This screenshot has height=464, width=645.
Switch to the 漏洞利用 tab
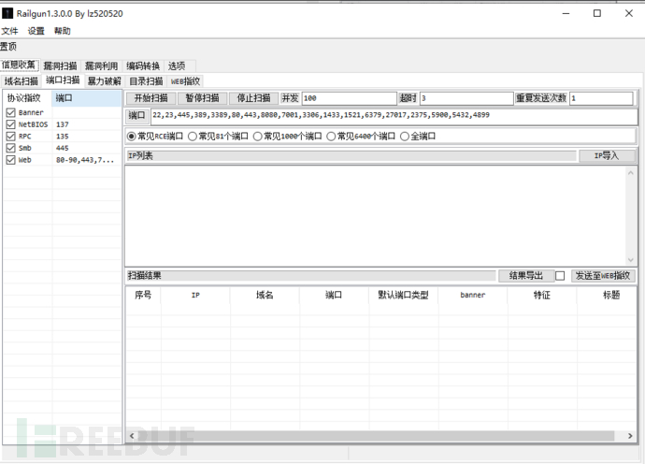tap(102, 65)
